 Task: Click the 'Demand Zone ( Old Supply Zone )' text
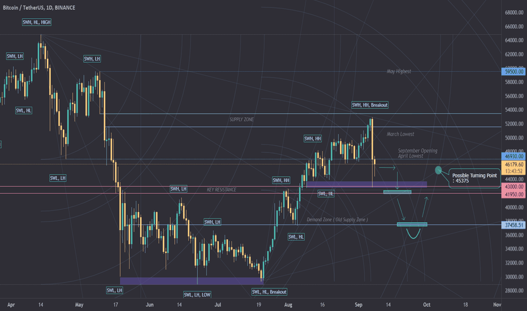(x=337, y=219)
